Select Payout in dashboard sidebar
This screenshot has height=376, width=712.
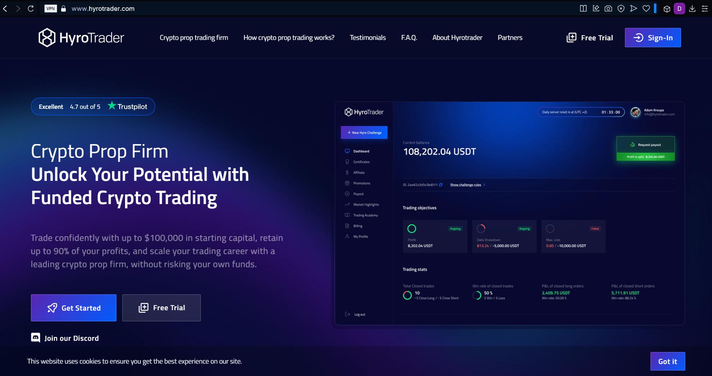pos(358,194)
